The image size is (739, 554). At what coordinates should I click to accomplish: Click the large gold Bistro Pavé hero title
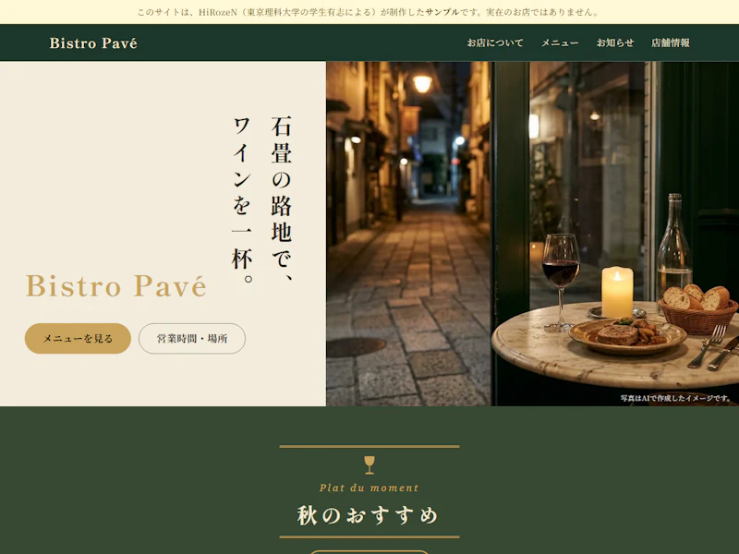[x=116, y=286]
